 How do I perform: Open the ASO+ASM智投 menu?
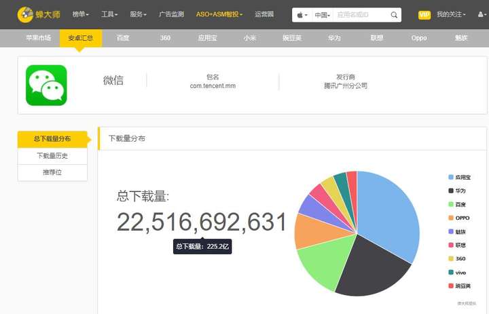tap(219, 14)
